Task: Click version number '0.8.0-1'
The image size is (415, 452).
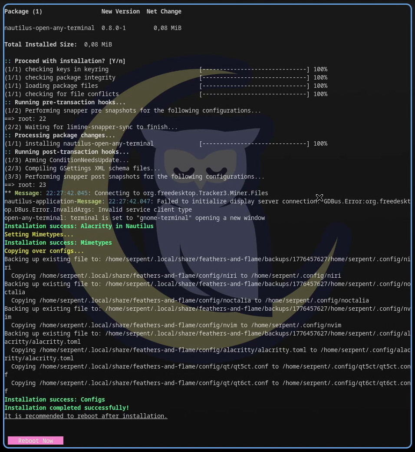Action: (x=113, y=28)
